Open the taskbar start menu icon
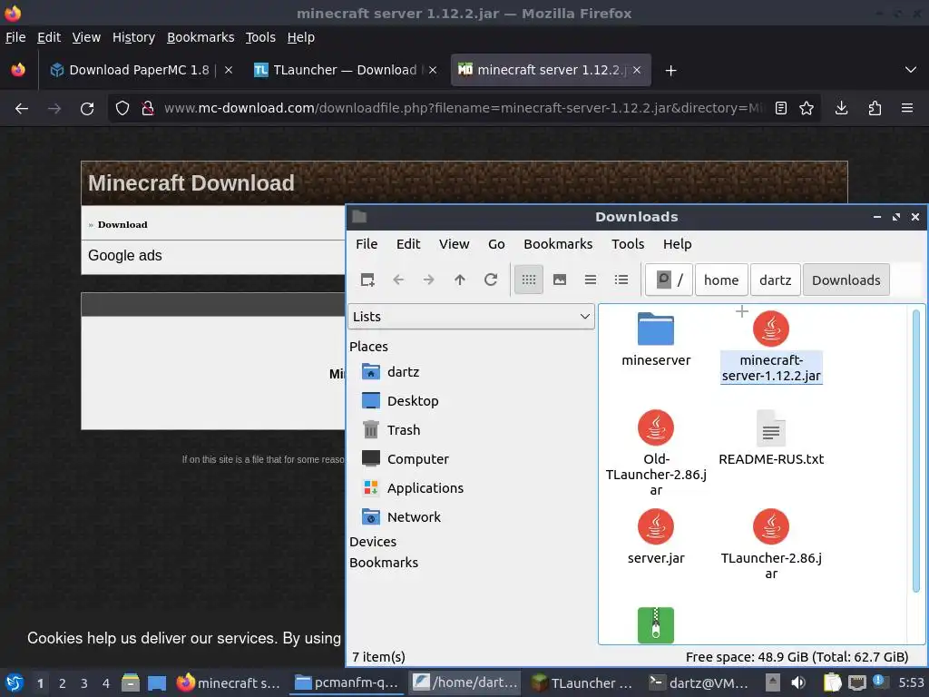 pyautogui.click(x=15, y=682)
